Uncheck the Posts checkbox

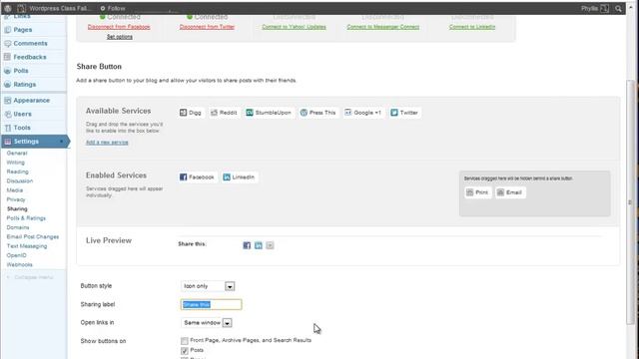[x=185, y=350]
